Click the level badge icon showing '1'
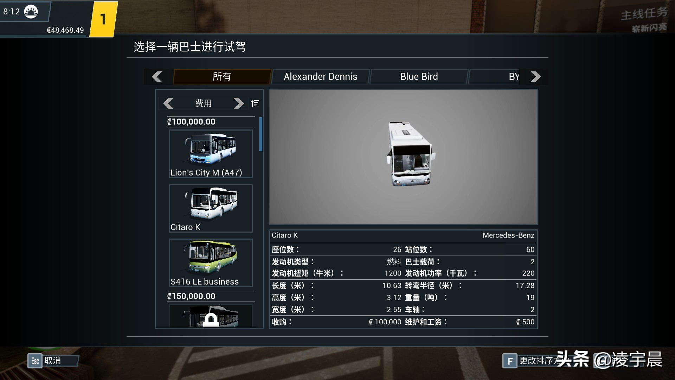675x380 pixels. pyautogui.click(x=102, y=19)
